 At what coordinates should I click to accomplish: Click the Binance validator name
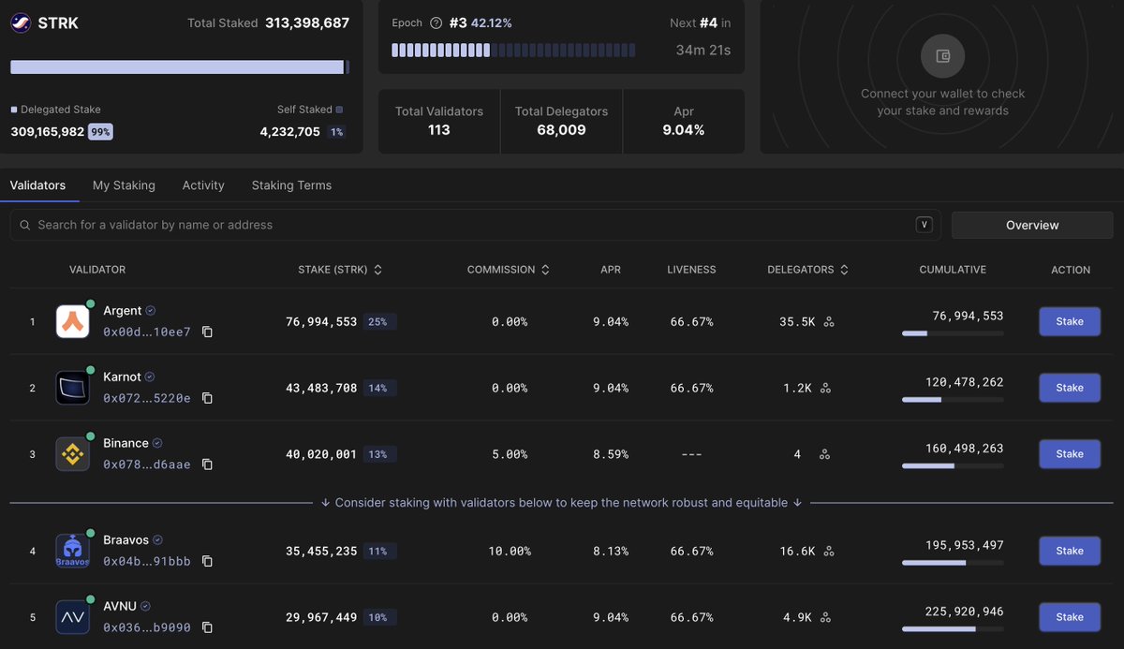tap(126, 444)
